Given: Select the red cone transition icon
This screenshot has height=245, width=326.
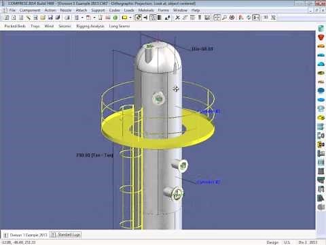Looking at the screenshot, I should click(x=321, y=37).
